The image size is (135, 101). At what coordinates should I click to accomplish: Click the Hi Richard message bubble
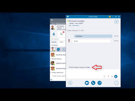coord(93,36)
